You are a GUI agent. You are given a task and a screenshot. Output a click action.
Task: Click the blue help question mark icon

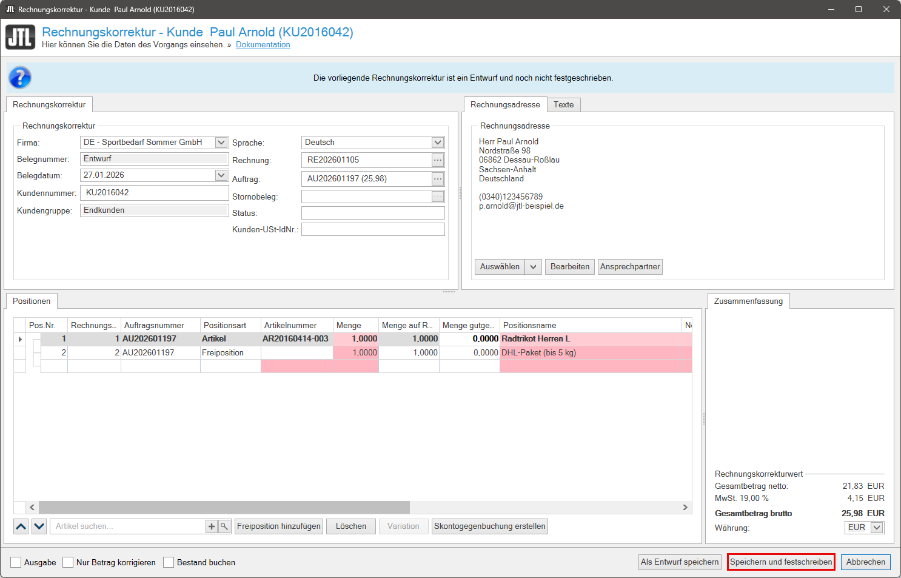pyautogui.click(x=19, y=78)
